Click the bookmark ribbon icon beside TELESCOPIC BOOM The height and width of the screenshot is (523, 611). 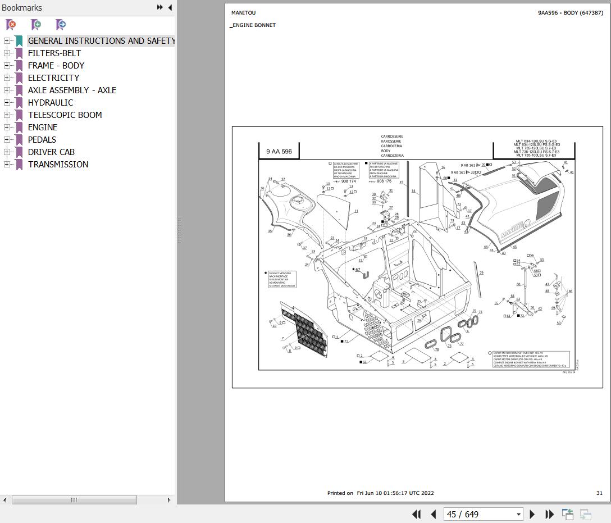point(19,115)
